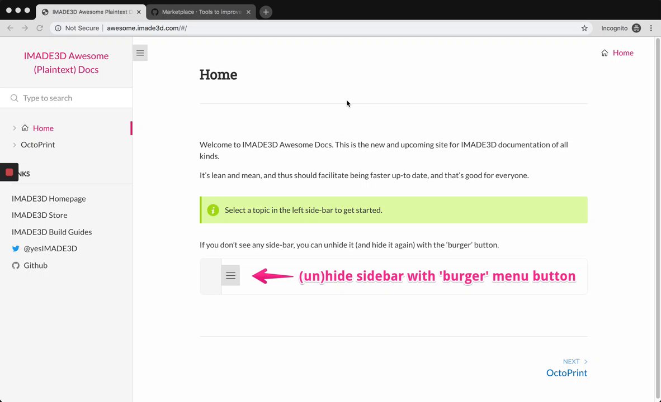Image resolution: width=661 pixels, height=402 pixels.
Task: Click the Not Secure label
Action: click(x=82, y=28)
